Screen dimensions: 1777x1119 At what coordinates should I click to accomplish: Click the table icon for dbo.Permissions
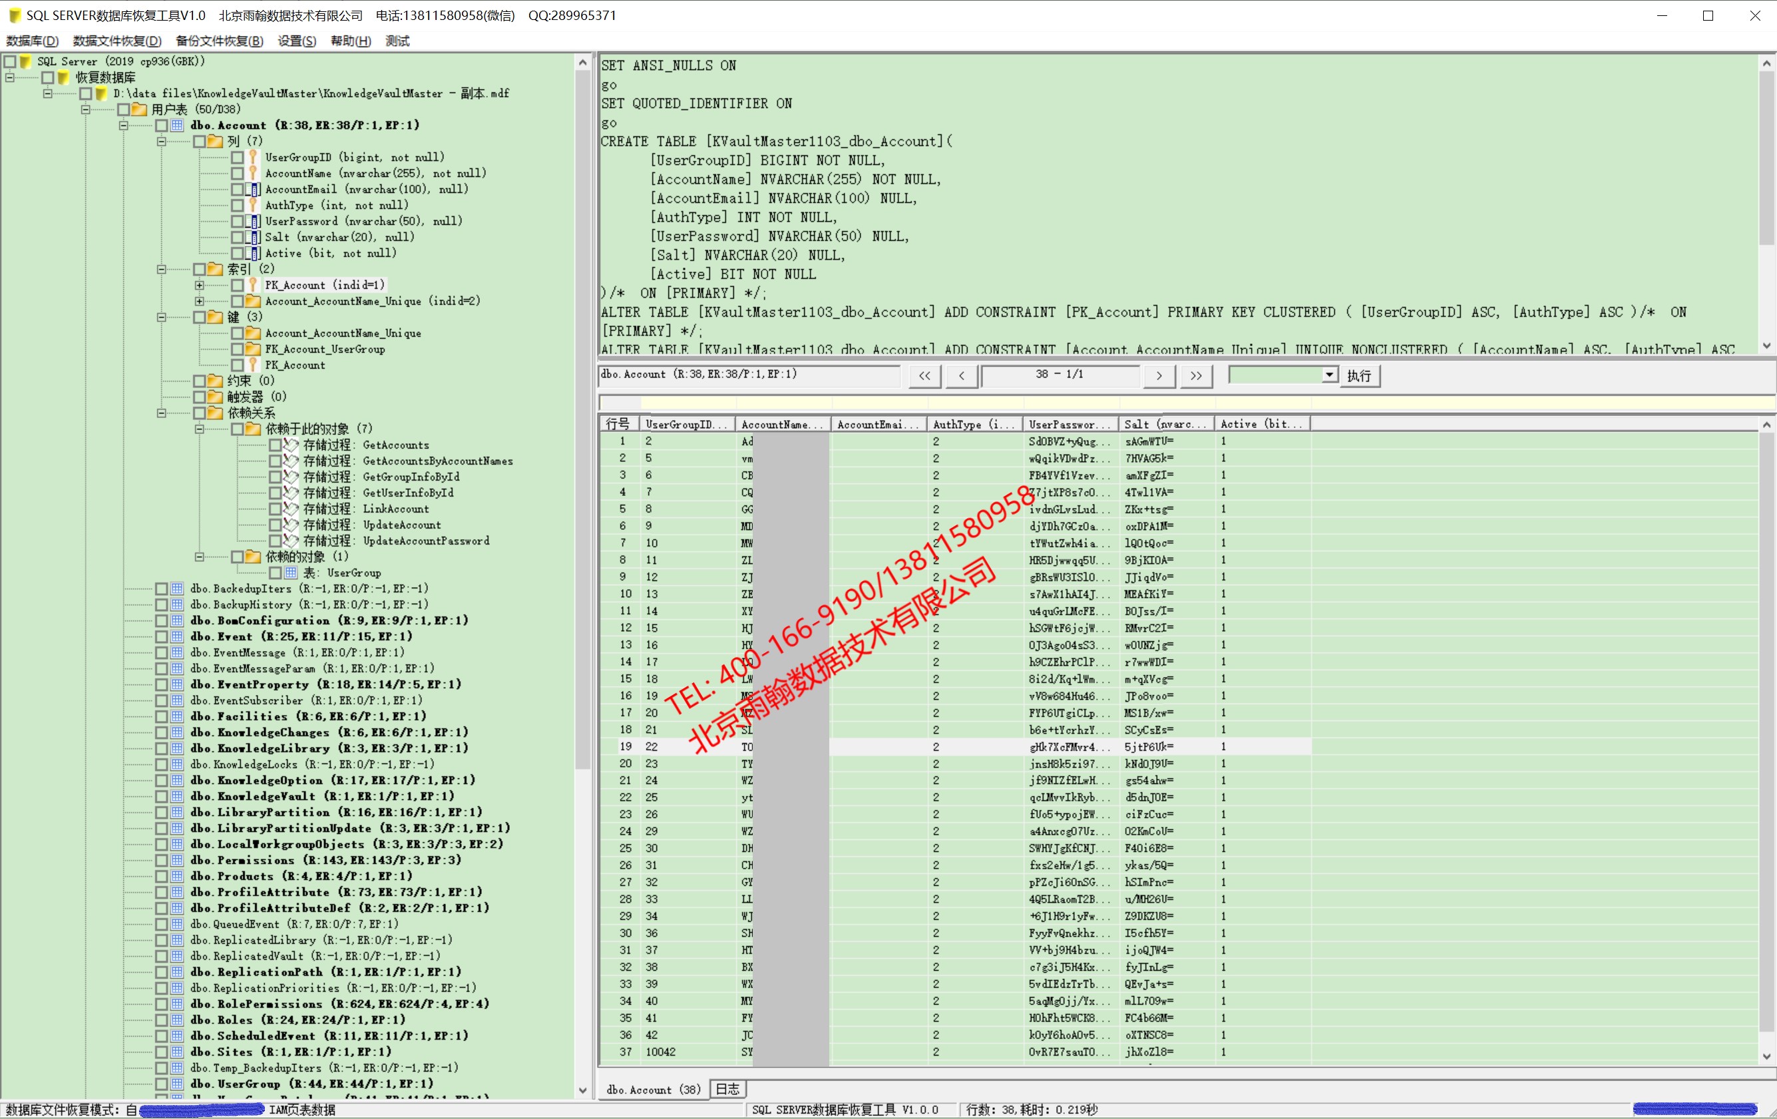click(x=177, y=861)
